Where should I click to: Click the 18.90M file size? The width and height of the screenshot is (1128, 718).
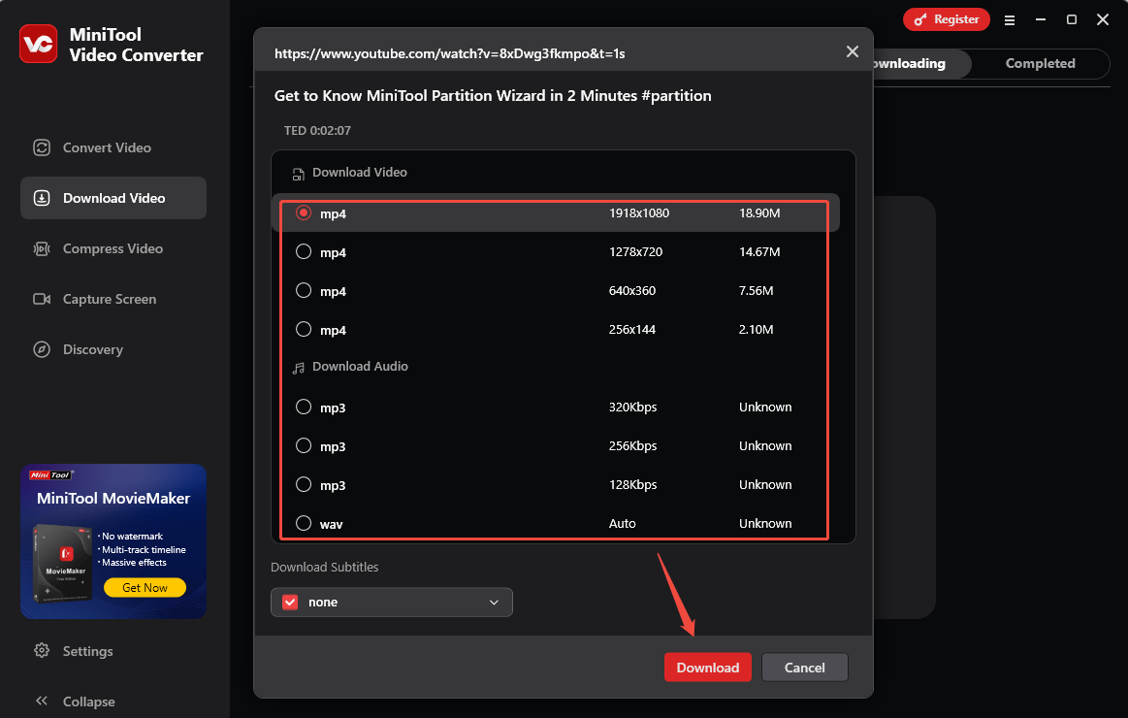tap(759, 212)
